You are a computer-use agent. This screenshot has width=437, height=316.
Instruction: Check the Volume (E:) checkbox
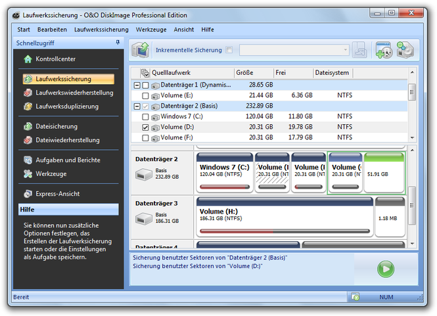click(x=145, y=96)
